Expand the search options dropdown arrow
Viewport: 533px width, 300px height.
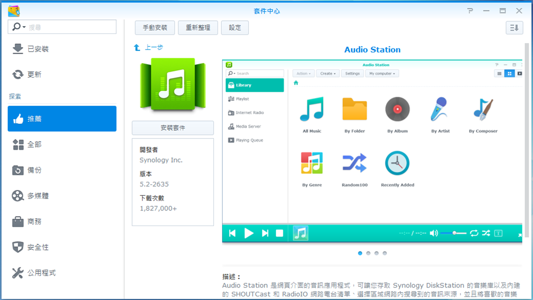click(x=24, y=27)
